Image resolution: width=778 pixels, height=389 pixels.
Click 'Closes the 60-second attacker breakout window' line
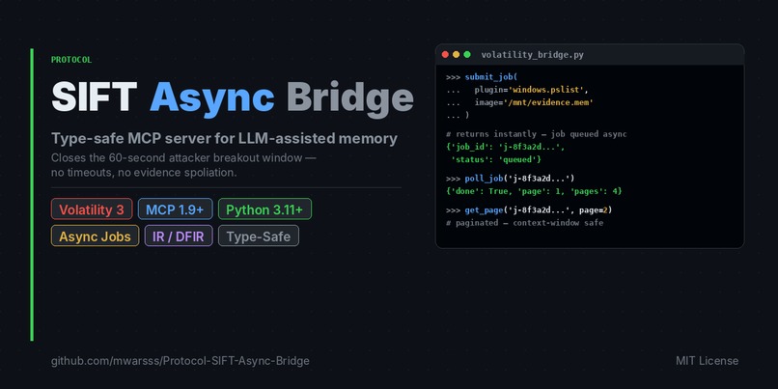pos(183,157)
